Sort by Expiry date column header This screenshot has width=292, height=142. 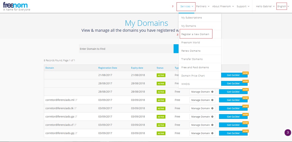pyautogui.click(x=137, y=68)
